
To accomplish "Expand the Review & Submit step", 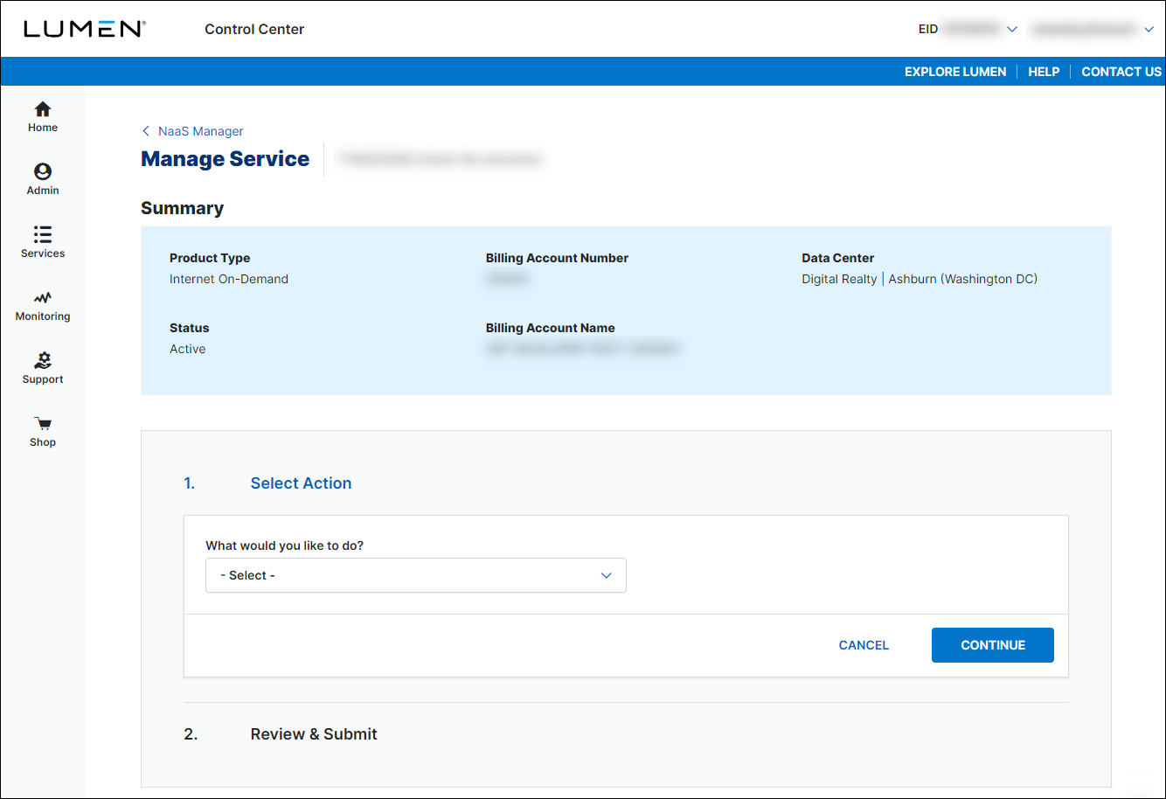I will point(314,734).
